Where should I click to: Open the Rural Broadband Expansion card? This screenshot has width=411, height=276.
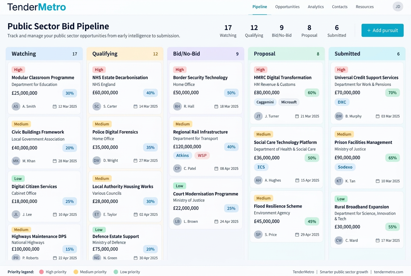[x=367, y=220]
